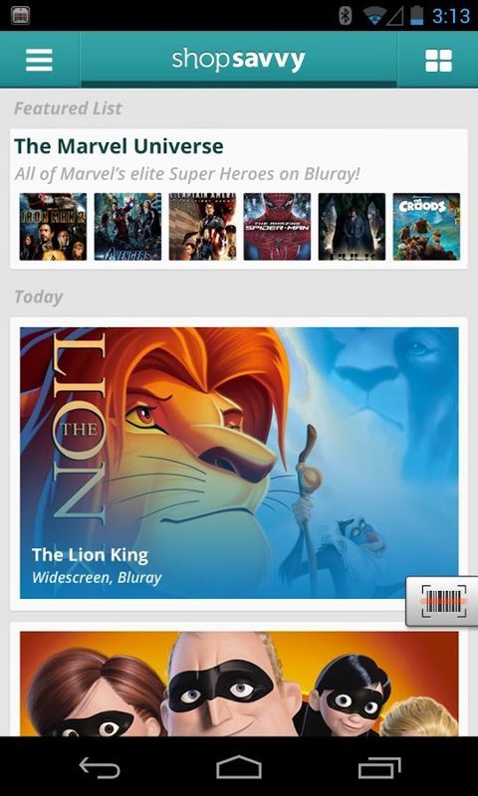Tap the Bluetooth status icon
Screen dimensions: 478x796
[346, 16]
